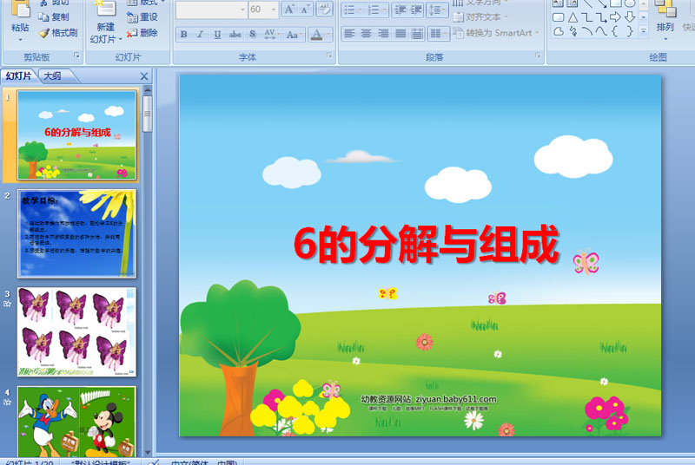
Task: Increase font size with the large A icon
Action: [x=289, y=10]
